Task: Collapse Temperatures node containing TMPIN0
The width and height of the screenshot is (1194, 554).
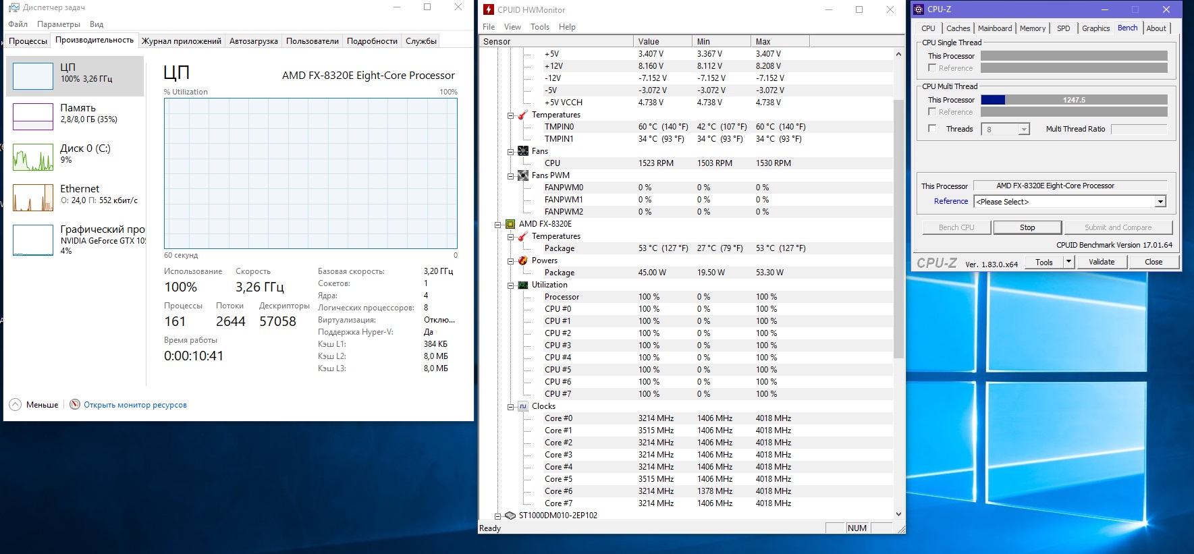Action: pyautogui.click(x=511, y=115)
